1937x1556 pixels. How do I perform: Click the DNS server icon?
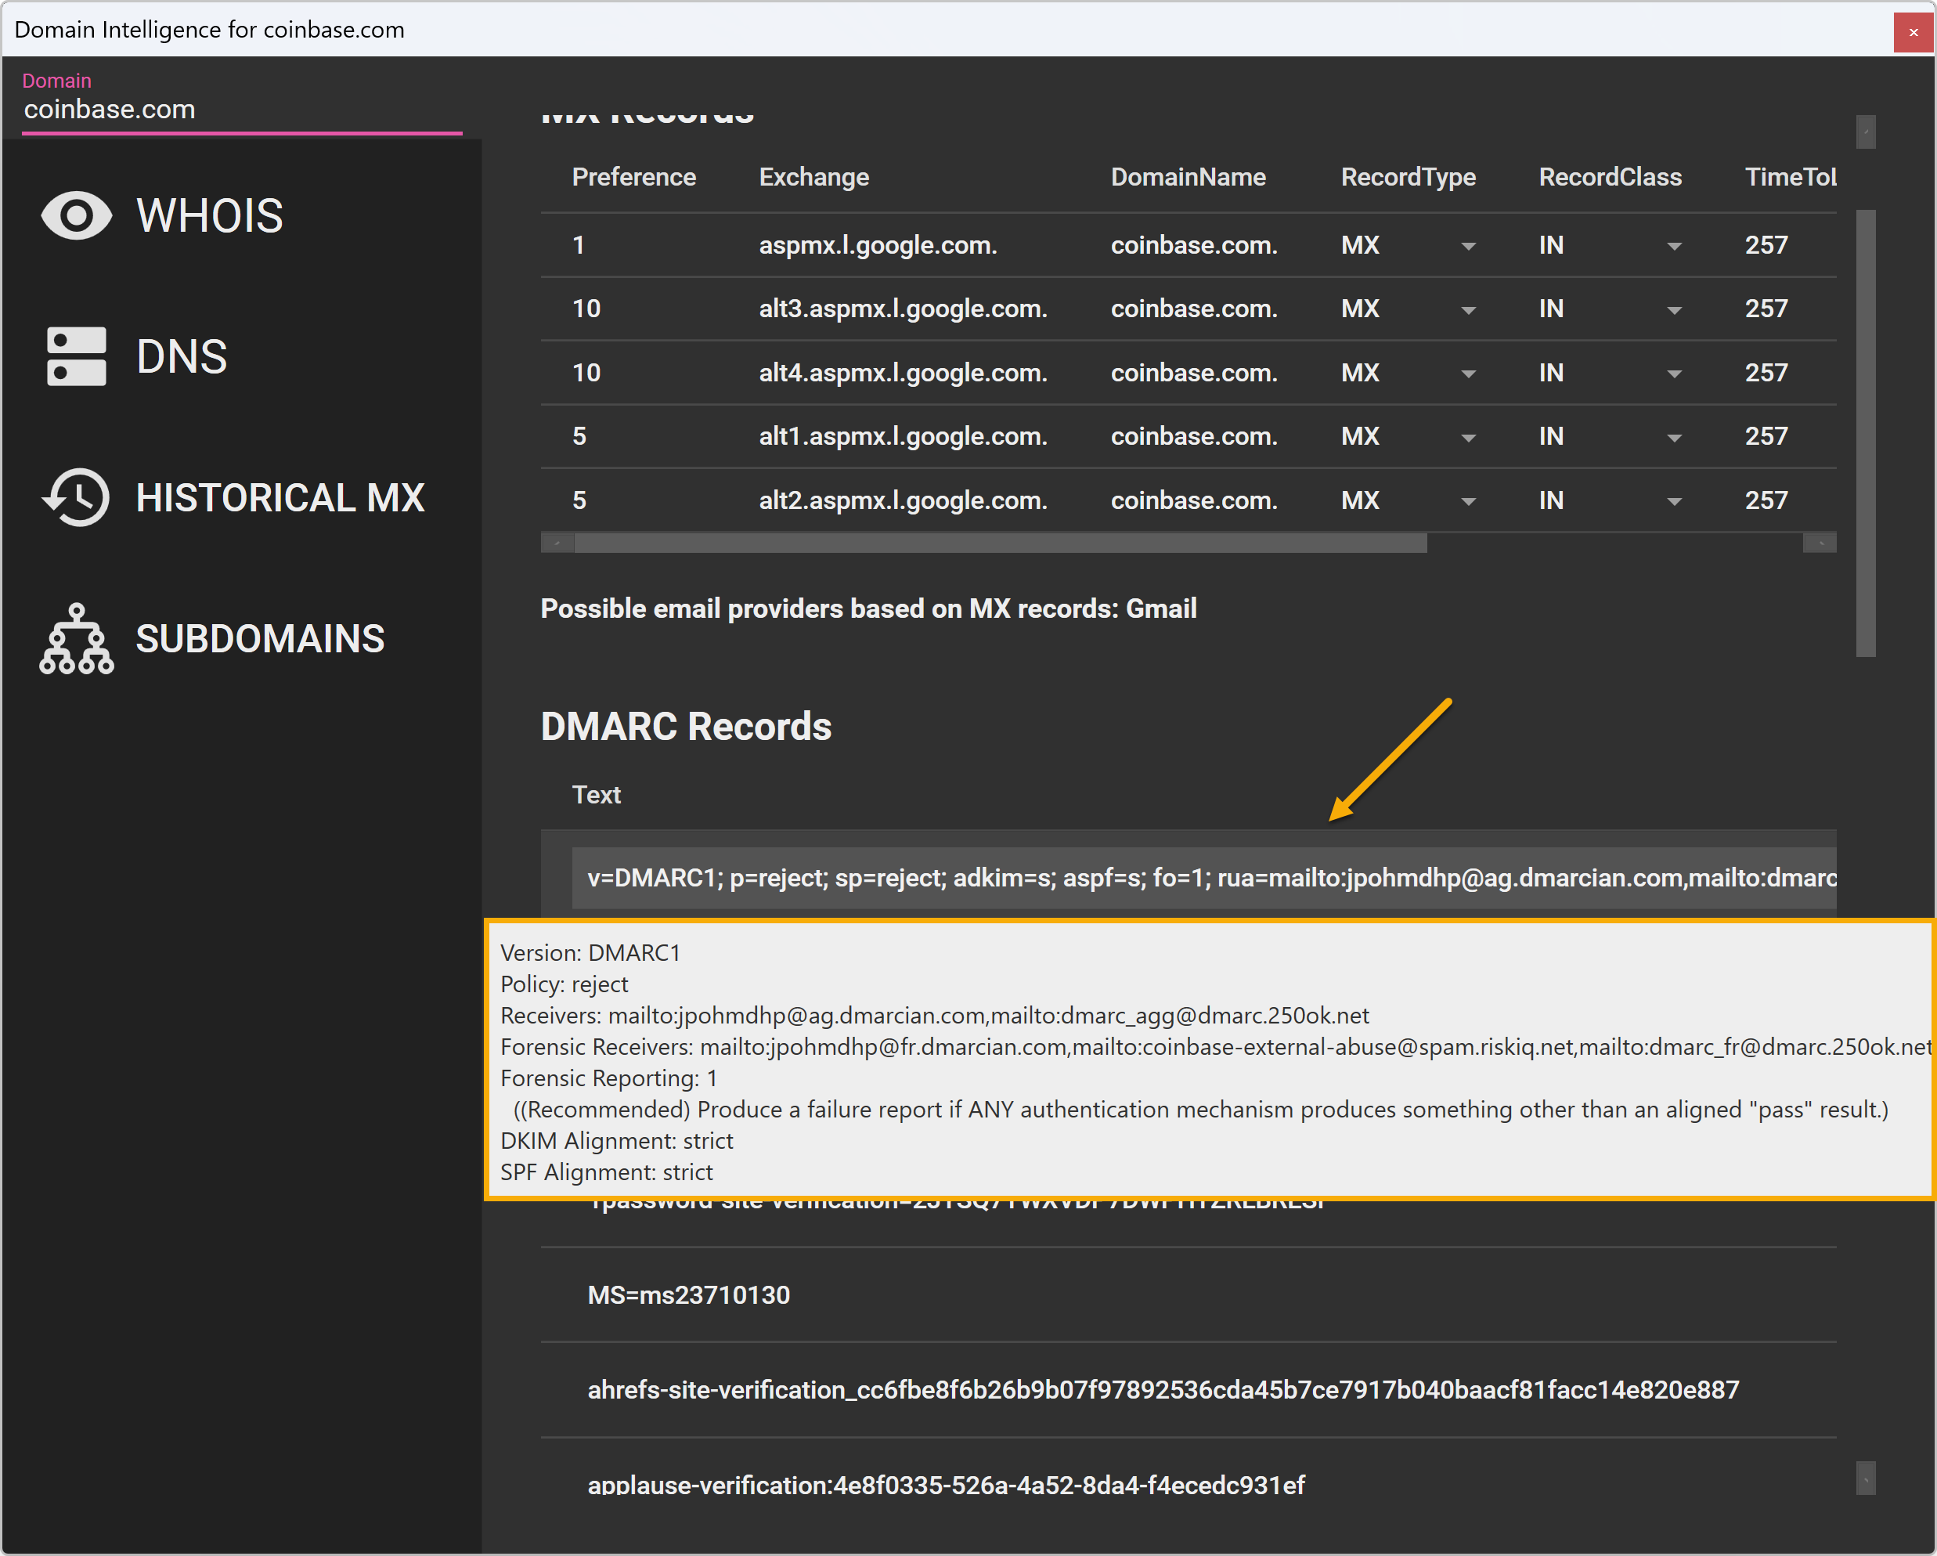(77, 356)
